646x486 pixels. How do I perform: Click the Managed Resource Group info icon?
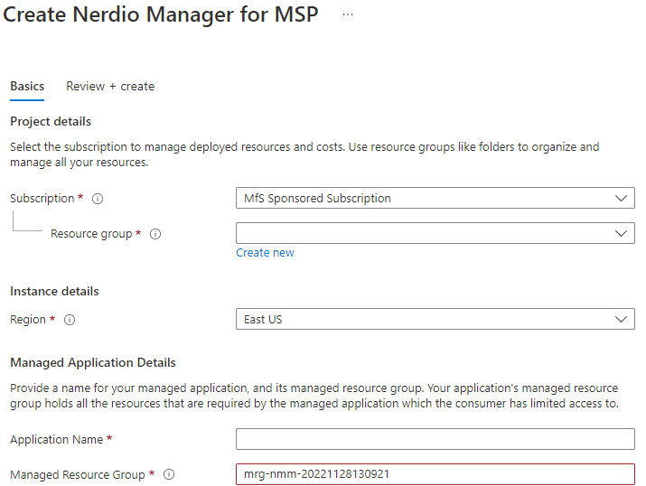pos(169,474)
